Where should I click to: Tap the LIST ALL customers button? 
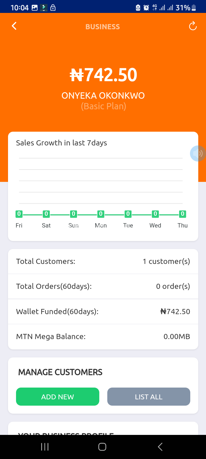pos(149,396)
